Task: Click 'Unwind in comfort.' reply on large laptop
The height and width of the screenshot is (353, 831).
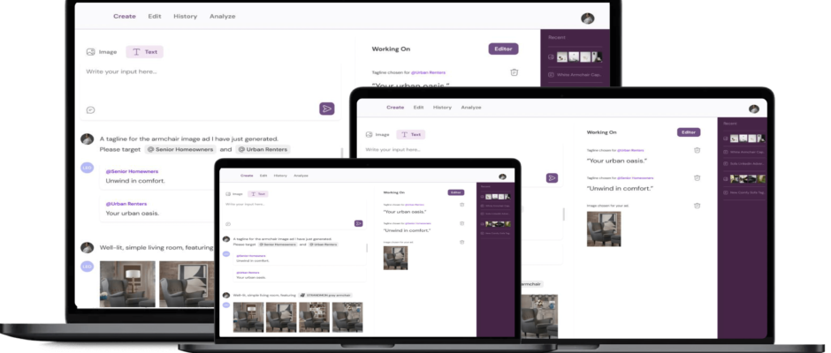Action: pyautogui.click(x=135, y=181)
